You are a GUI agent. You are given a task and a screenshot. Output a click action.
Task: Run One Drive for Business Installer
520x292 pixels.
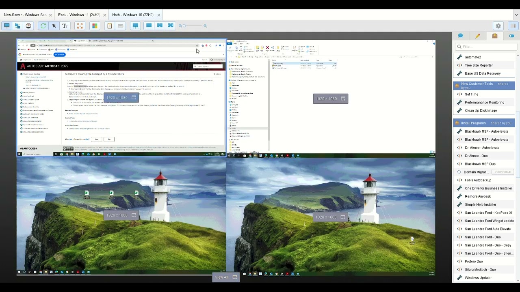click(484, 188)
